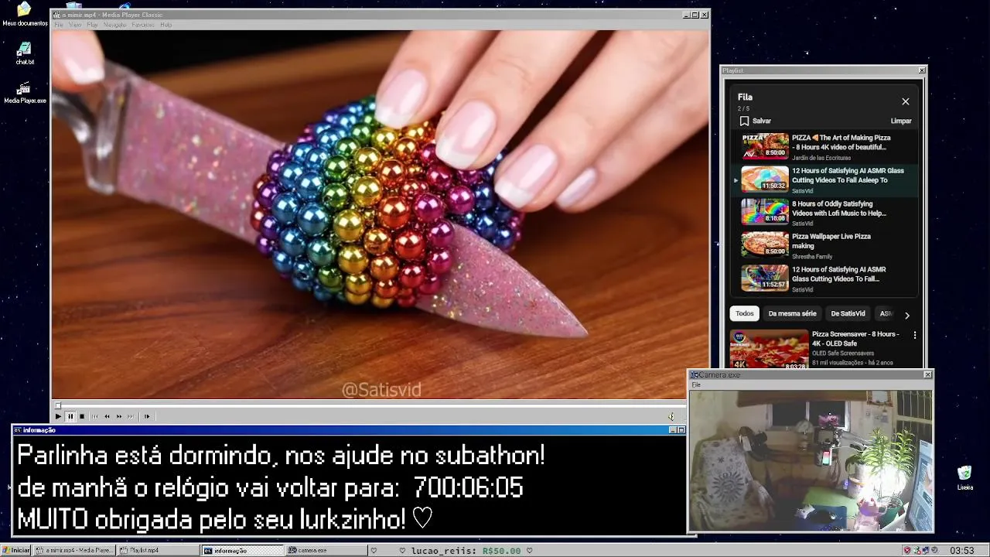Minimize the informação window
990x557 pixels.
(x=672, y=430)
